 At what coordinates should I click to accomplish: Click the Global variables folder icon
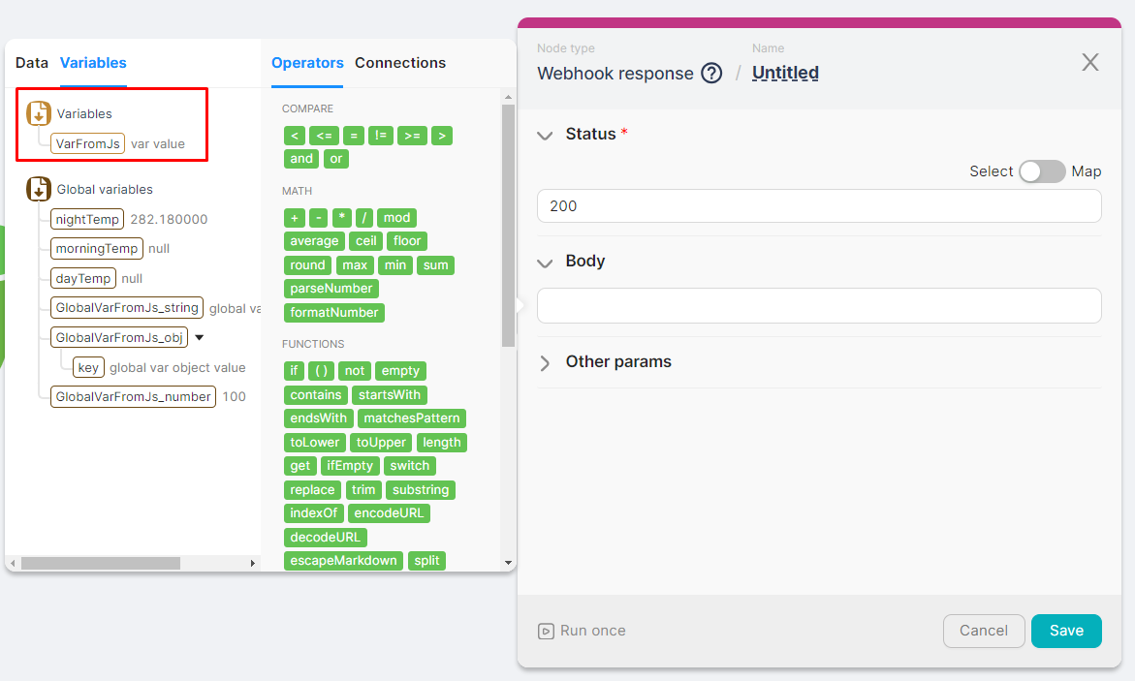point(39,189)
